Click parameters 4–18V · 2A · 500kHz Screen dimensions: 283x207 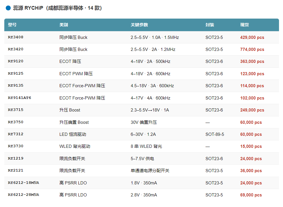pyautogui.click(x=151, y=61)
